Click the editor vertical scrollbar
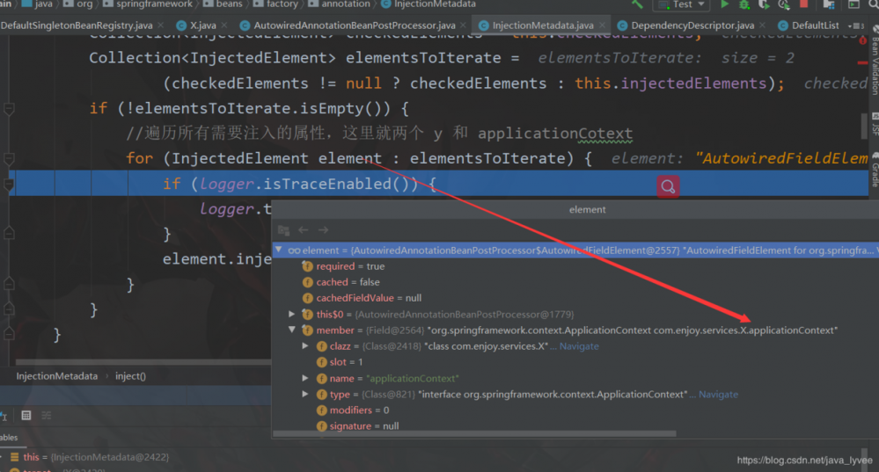The width and height of the screenshot is (879, 472). pyautogui.click(x=864, y=126)
